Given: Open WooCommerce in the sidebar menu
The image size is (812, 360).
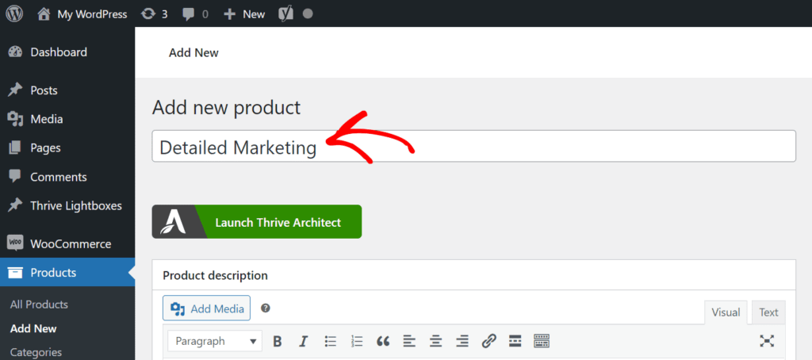Looking at the screenshot, I should (x=70, y=243).
